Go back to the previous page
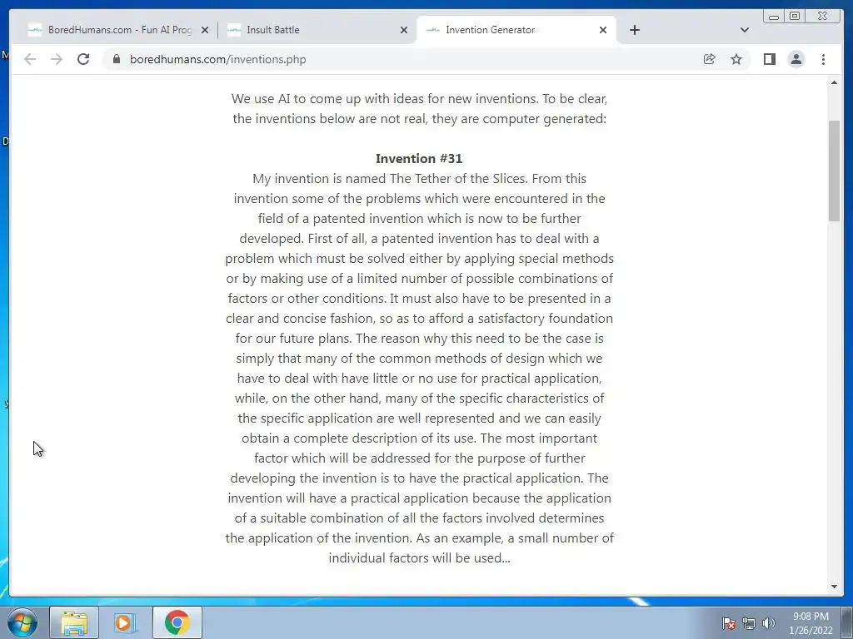The height and width of the screenshot is (639, 853). coord(30,59)
